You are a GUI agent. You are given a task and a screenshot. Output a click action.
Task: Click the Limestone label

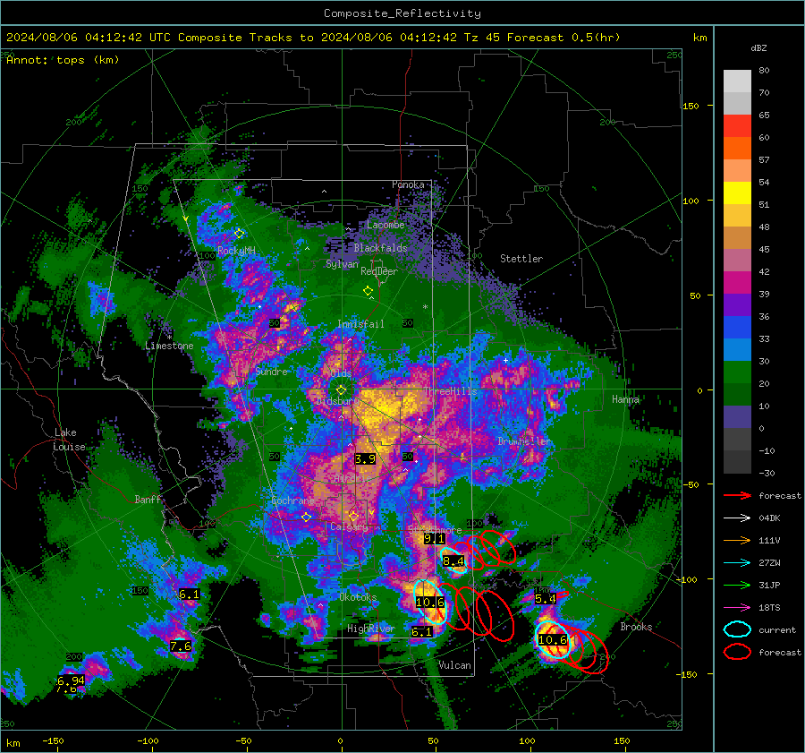(169, 346)
